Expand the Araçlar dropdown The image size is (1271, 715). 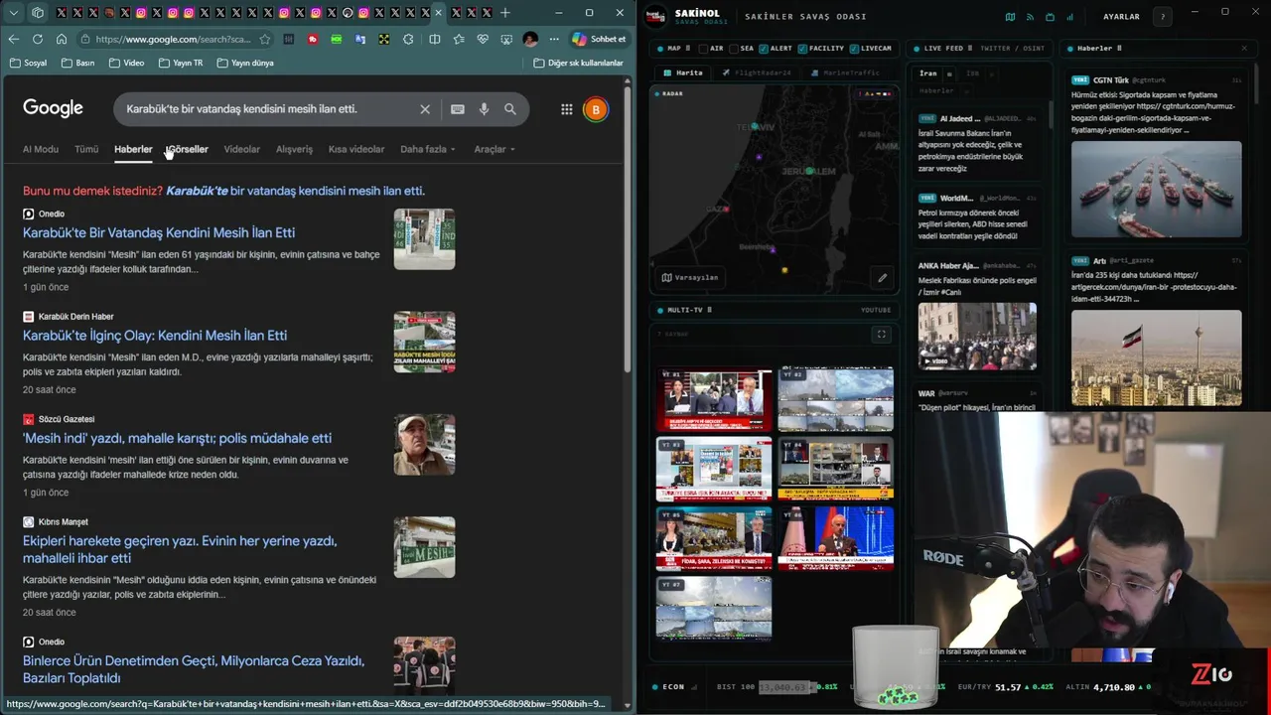(x=494, y=149)
